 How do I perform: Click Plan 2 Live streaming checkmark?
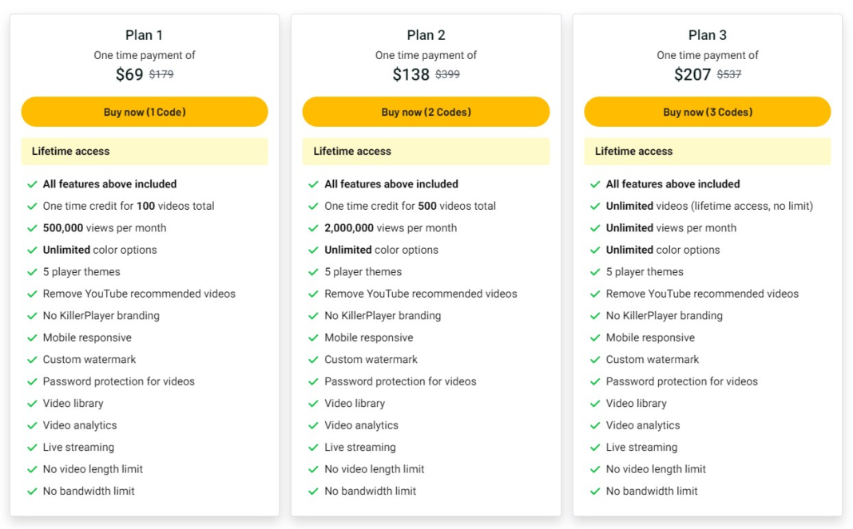314,448
